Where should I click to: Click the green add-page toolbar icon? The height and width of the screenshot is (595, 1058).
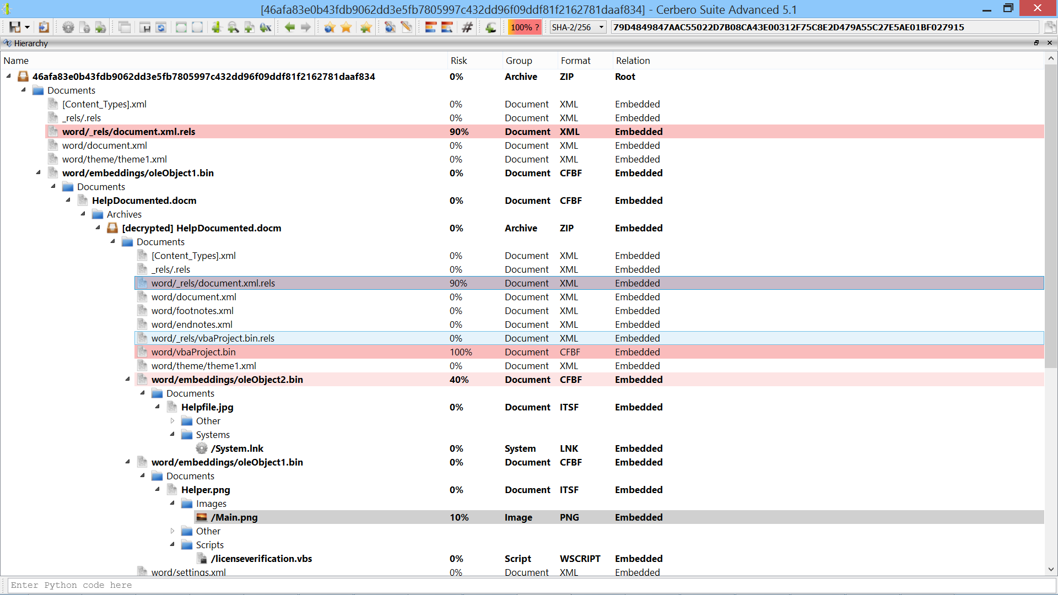(249, 27)
